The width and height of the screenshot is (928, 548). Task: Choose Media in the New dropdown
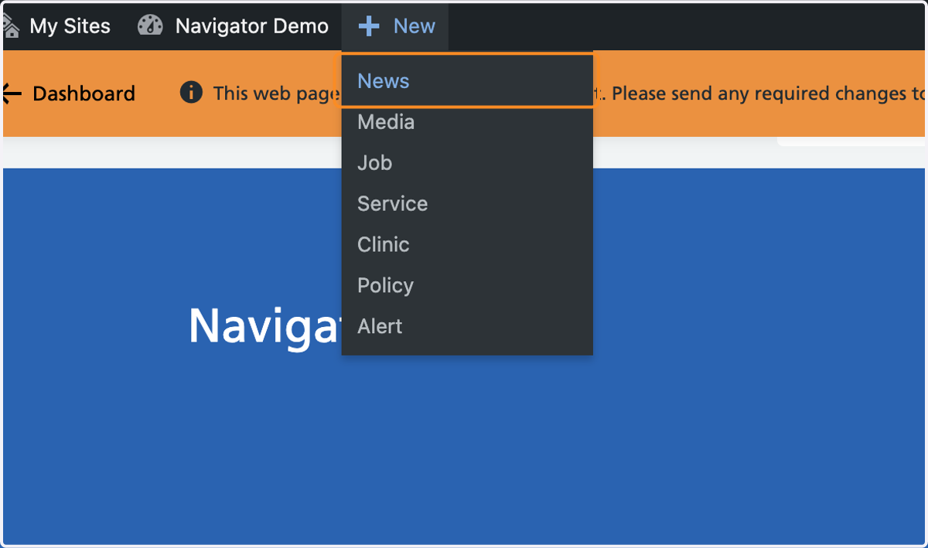[467, 122]
